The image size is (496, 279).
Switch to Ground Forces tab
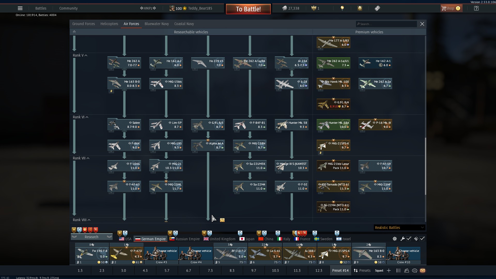point(83,24)
